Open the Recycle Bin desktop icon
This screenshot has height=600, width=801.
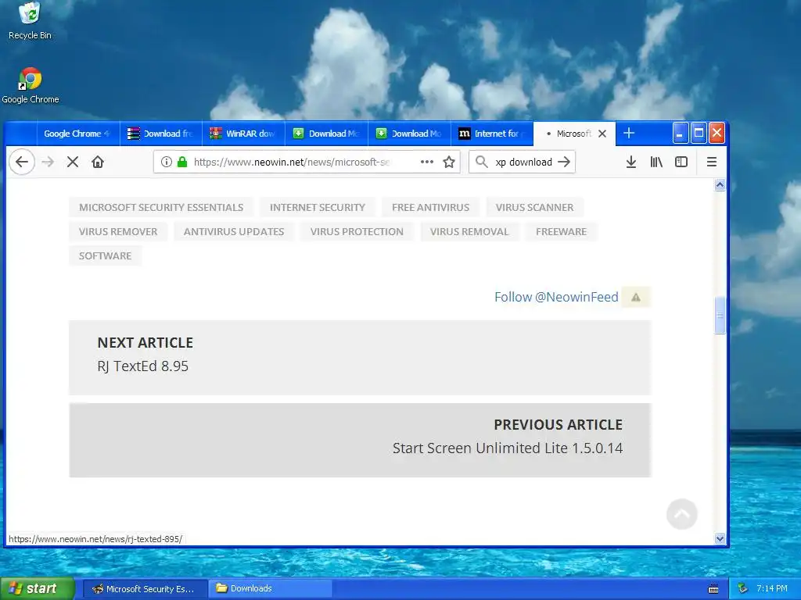click(30, 20)
